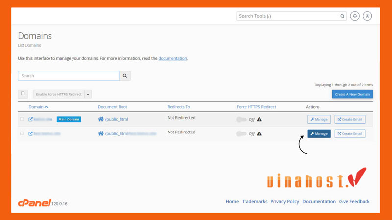This screenshot has width=392, height=220.
Task: Click the 'List Domains' subtitle text
Action: coord(29,45)
